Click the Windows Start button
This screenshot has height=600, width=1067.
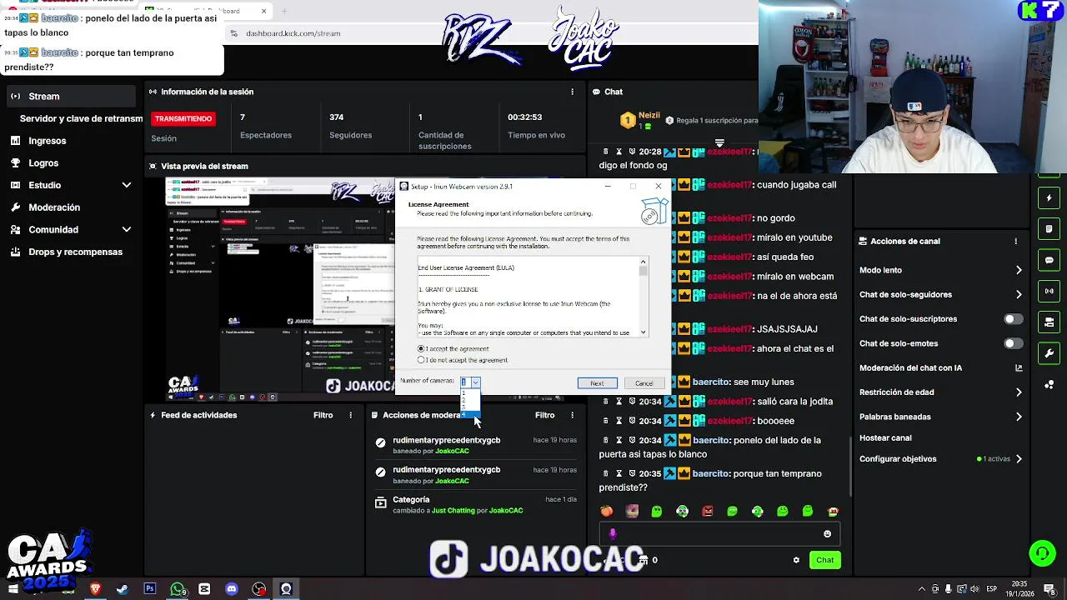[13, 588]
